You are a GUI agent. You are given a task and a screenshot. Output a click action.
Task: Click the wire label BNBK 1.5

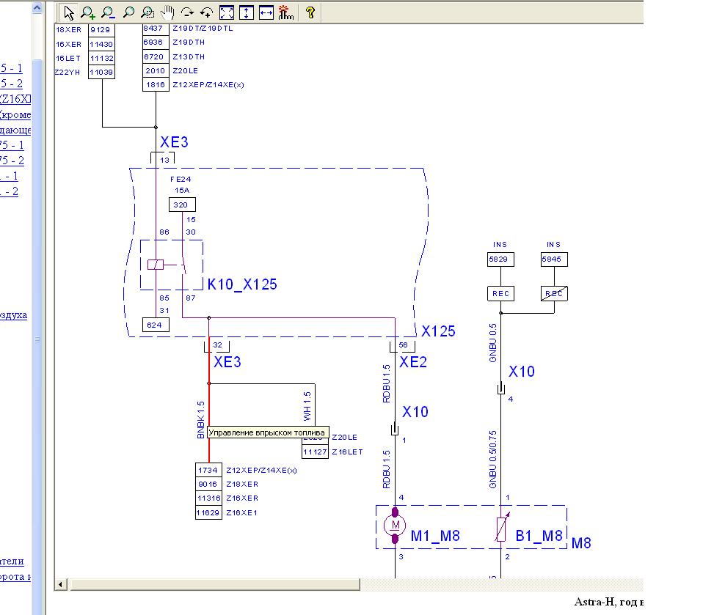(x=200, y=420)
